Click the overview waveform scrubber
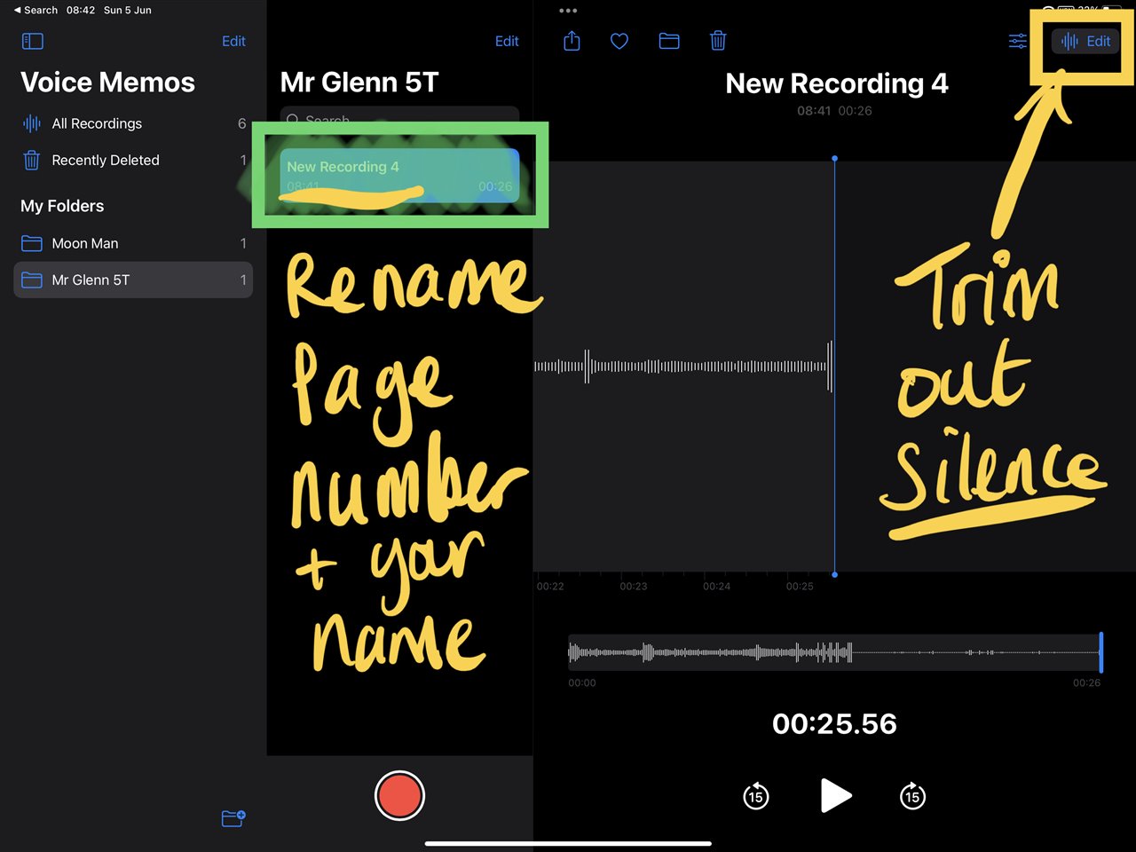Screen dimensions: 1136x852 834,653
